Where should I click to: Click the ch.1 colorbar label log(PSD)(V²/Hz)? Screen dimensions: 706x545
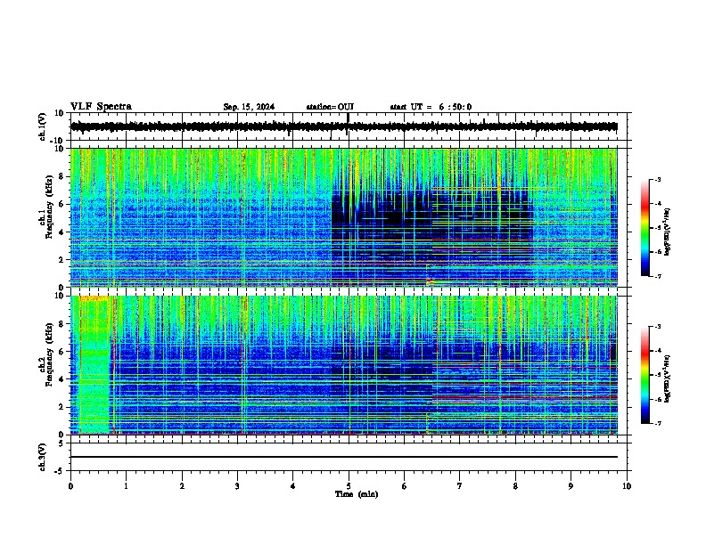pos(668,232)
